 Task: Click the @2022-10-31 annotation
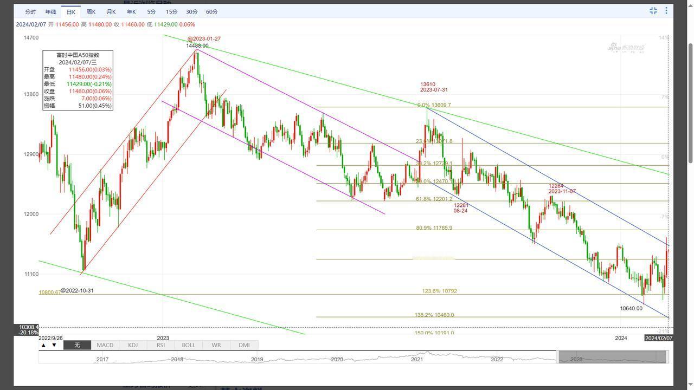click(77, 291)
